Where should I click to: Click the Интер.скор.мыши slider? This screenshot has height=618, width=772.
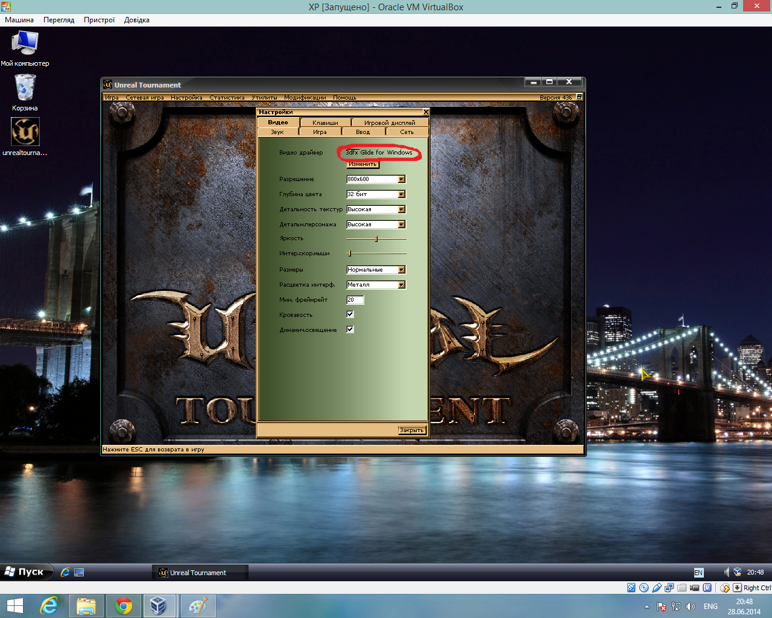pos(376,254)
